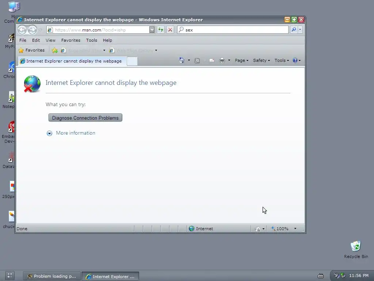Print page with printer icon
The image size is (374, 281).
222,60
